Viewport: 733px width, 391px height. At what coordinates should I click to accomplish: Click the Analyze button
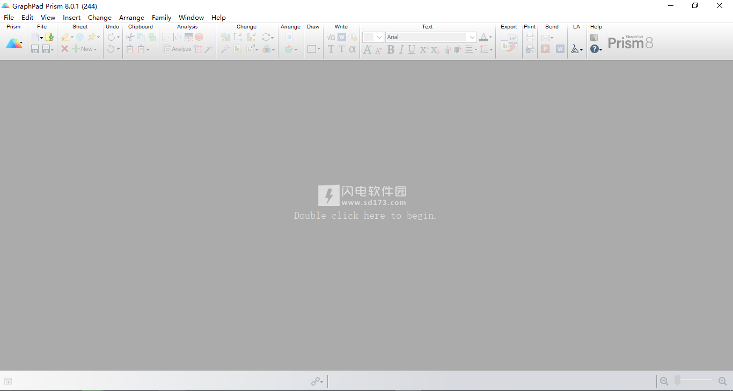tap(177, 49)
